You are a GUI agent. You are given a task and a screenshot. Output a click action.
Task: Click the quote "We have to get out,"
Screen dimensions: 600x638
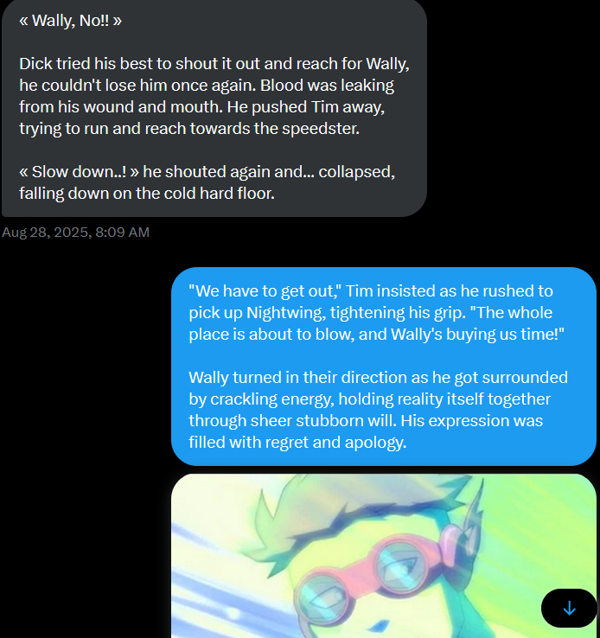click(x=265, y=291)
